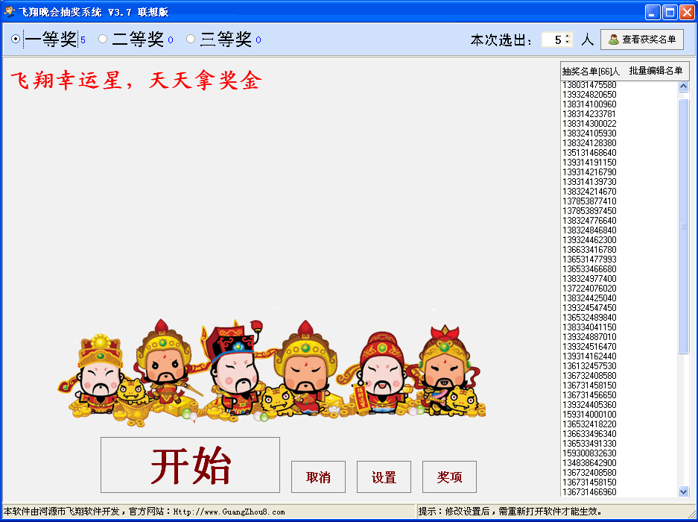Open the 设置 settings button
The width and height of the screenshot is (698, 522).
(384, 477)
